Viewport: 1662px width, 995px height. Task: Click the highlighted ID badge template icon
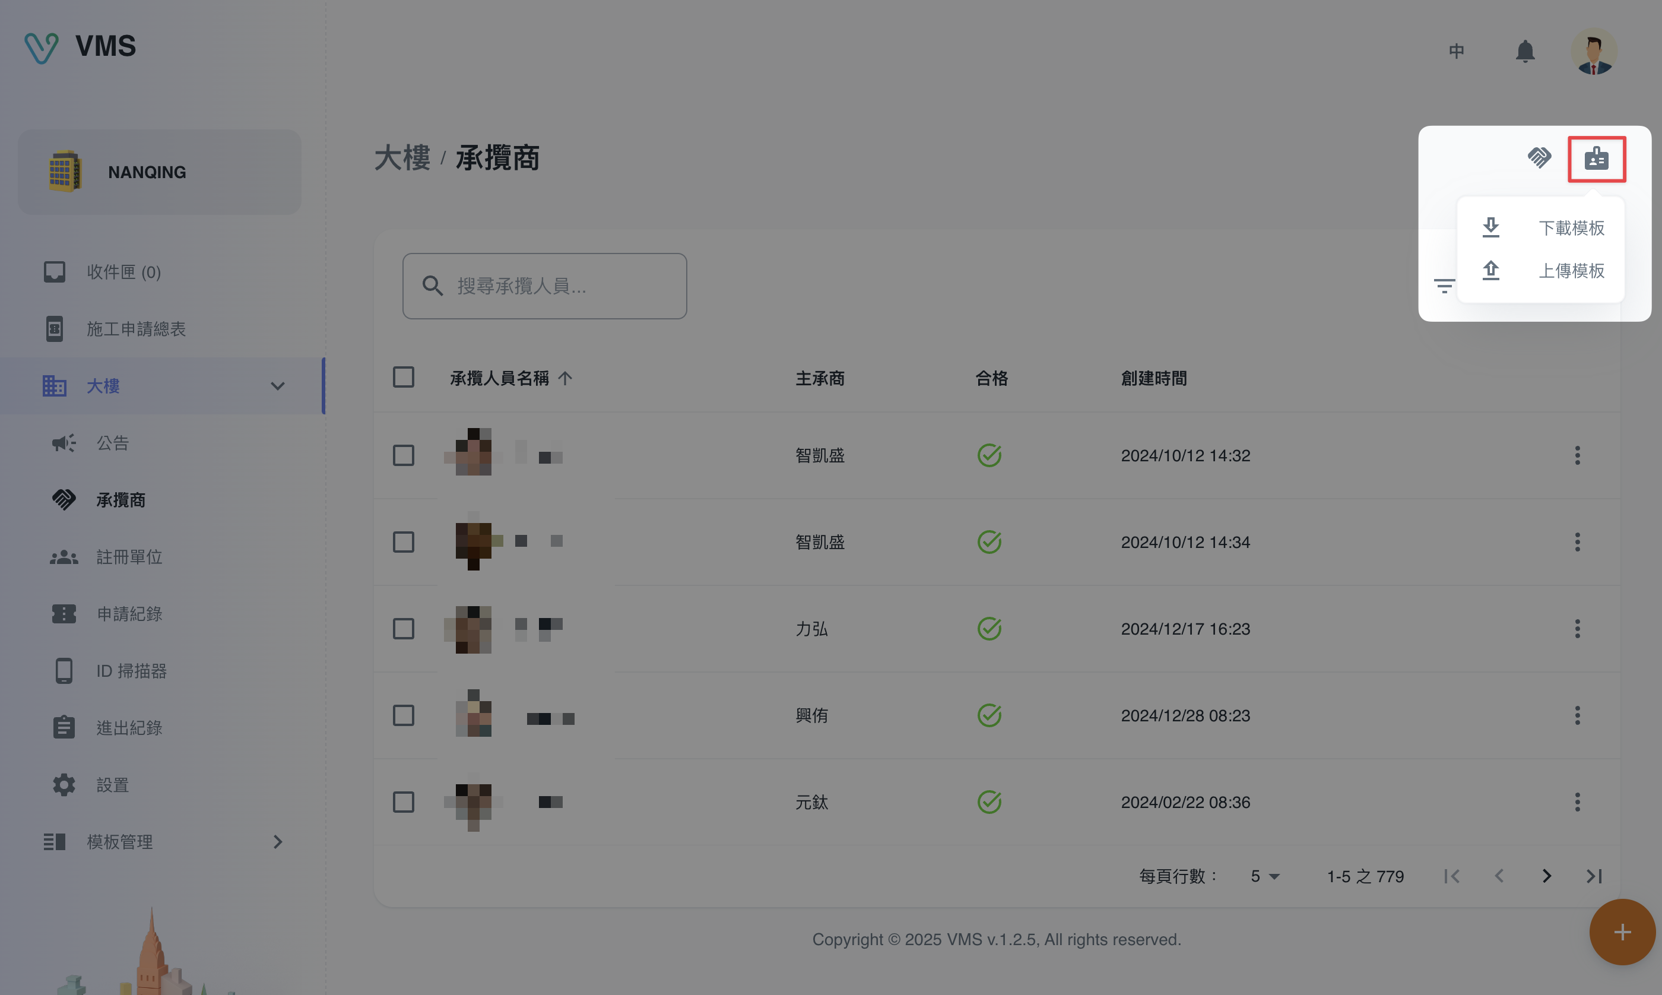click(1596, 159)
